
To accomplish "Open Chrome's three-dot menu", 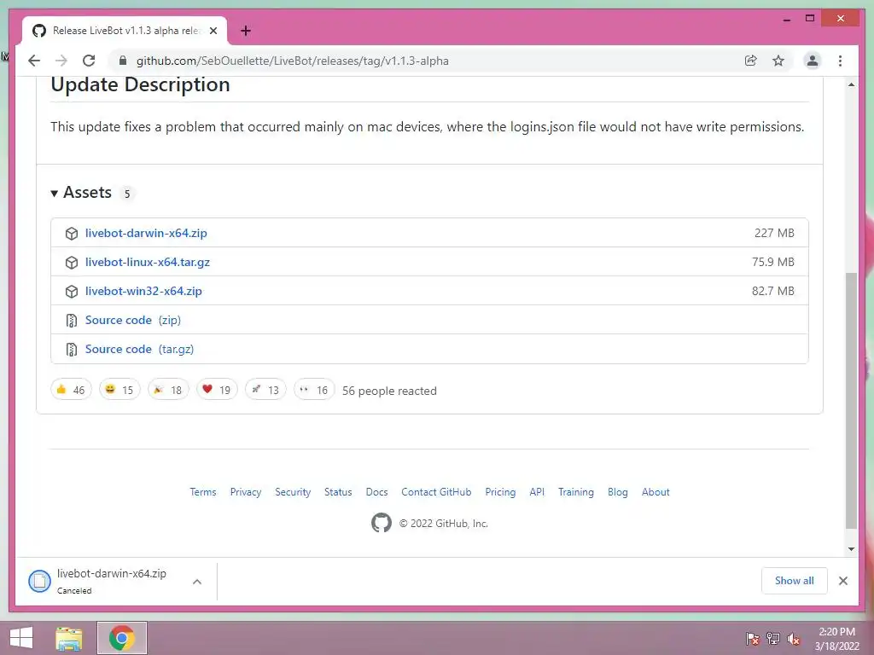I will (x=840, y=61).
